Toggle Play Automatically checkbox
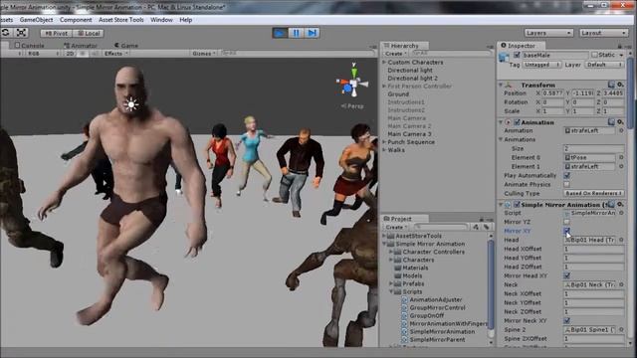The image size is (637, 358). click(x=566, y=175)
